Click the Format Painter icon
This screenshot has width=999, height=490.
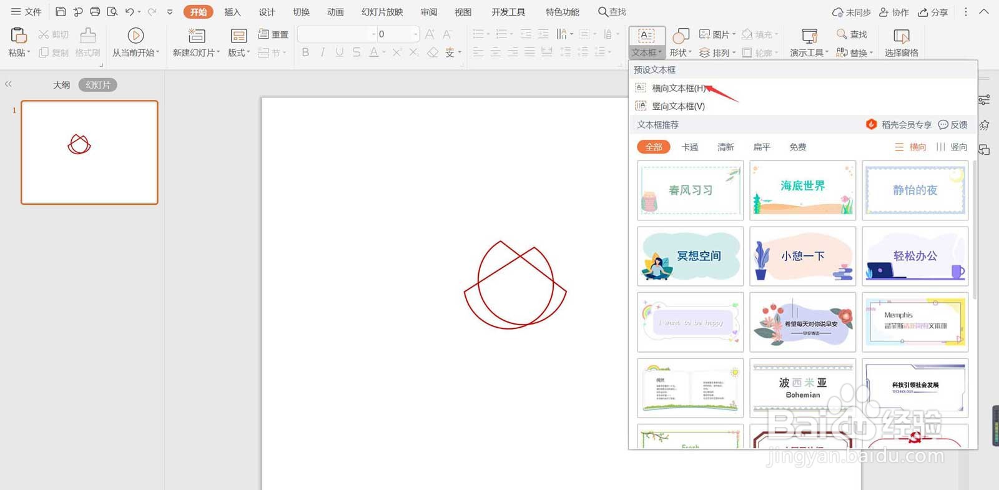88,36
